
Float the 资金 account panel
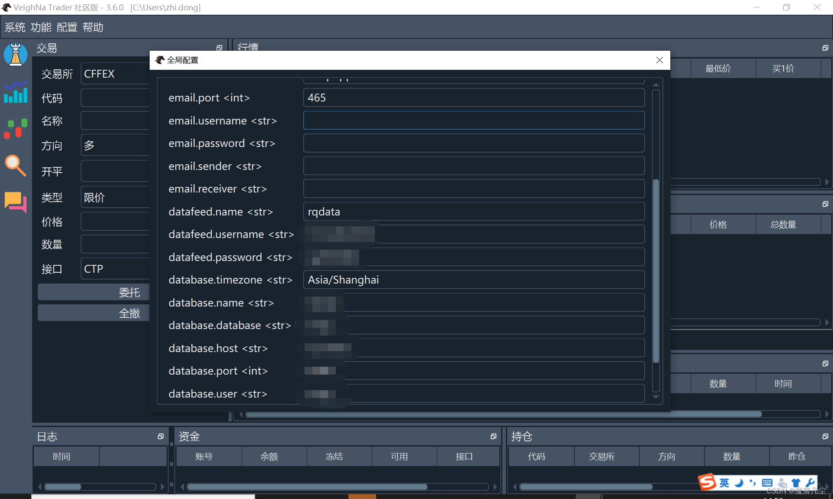tap(493, 437)
